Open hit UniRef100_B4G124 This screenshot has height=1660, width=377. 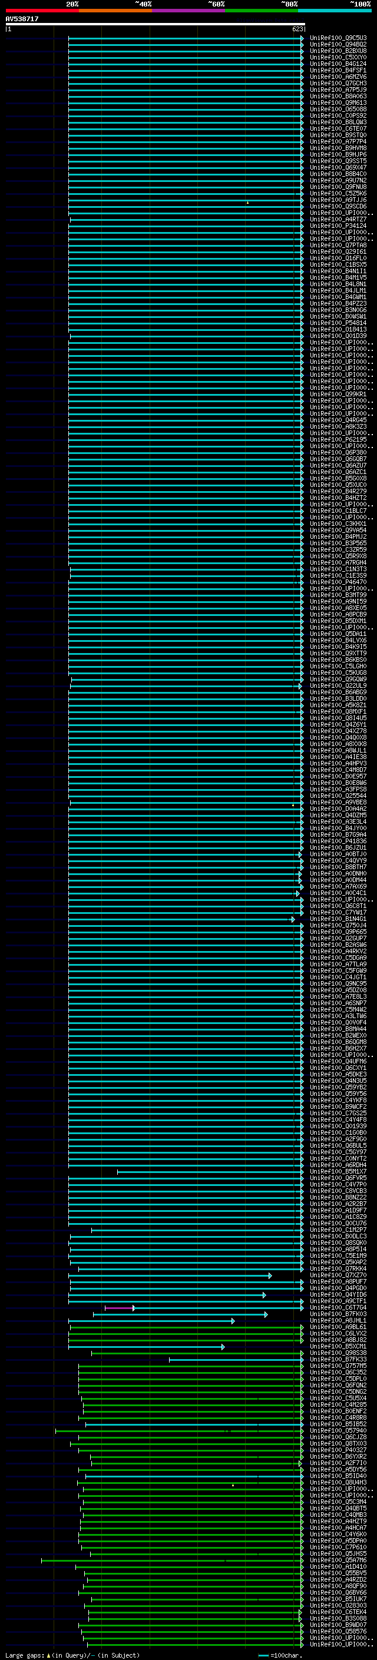coord(338,64)
